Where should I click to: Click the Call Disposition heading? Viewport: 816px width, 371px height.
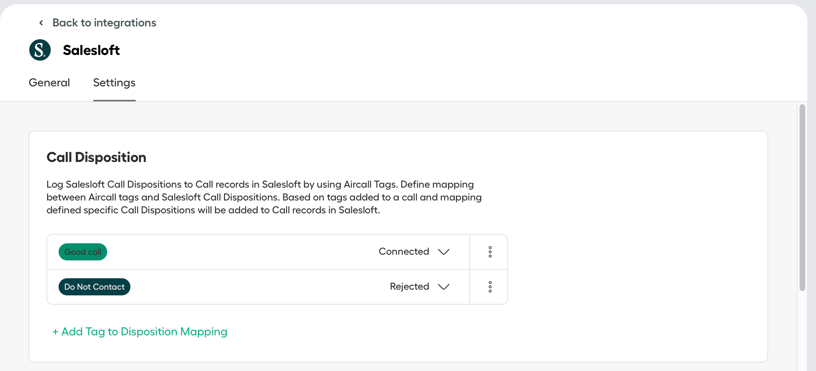96,157
